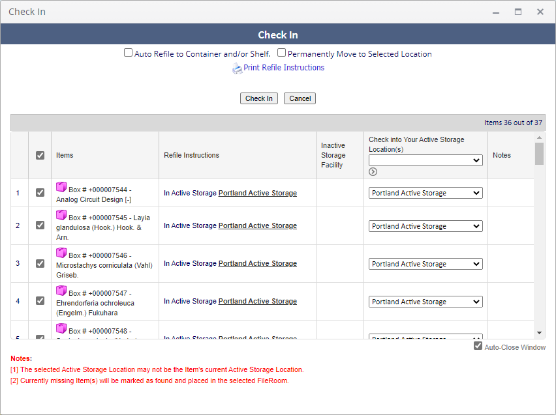The image size is (556, 415).
Task: Click the scroll up arrow of the table
Action: (x=539, y=137)
